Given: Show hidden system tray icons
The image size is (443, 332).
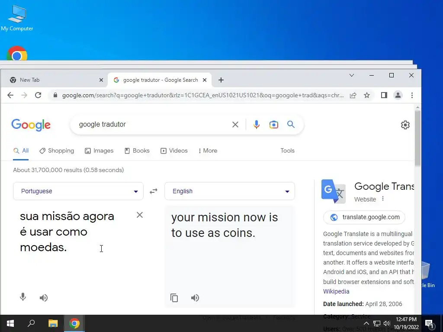Looking at the screenshot, I should [x=366, y=323].
